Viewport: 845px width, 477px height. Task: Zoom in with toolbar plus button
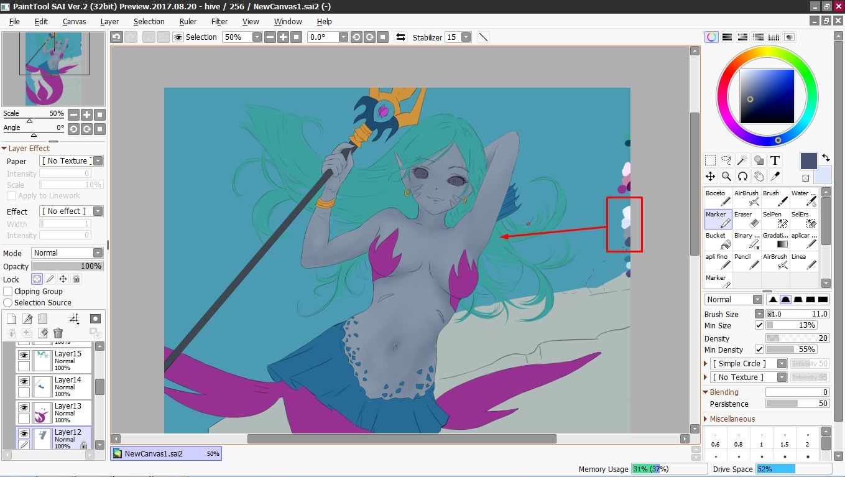coord(283,37)
